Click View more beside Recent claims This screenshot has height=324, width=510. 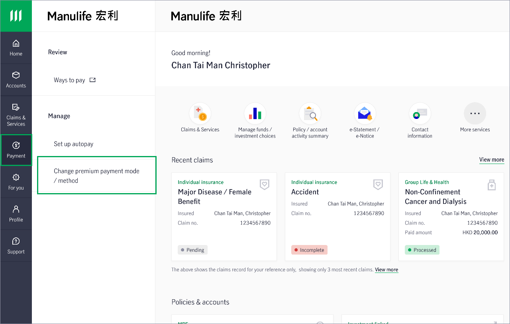[492, 160]
